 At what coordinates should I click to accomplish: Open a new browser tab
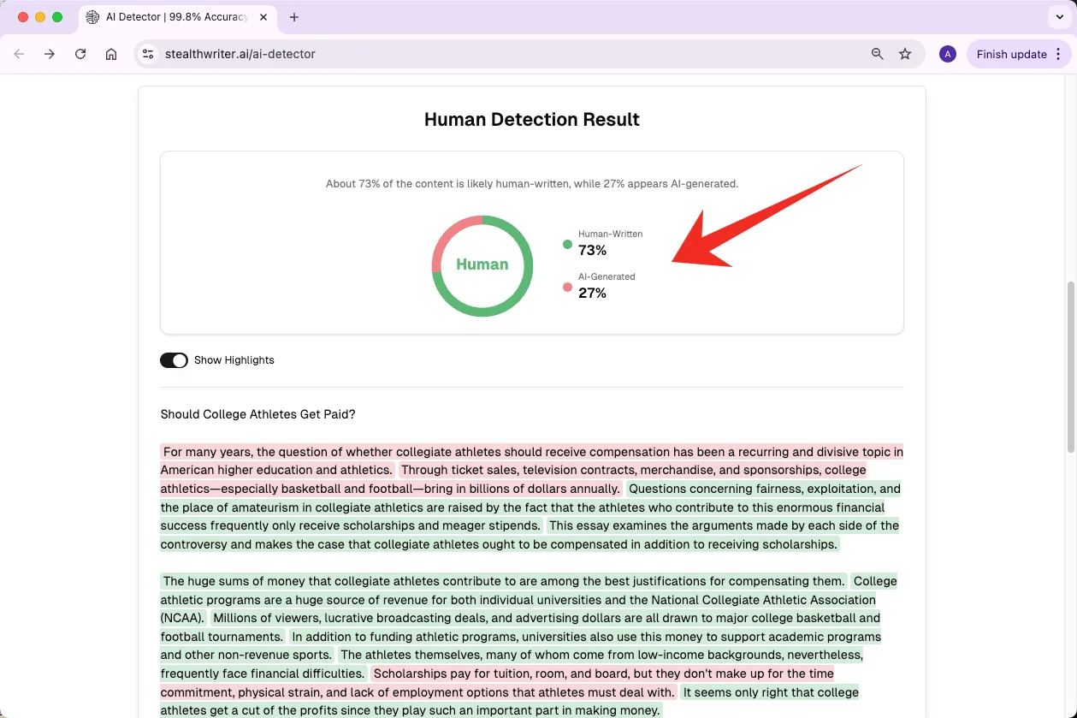point(294,17)
